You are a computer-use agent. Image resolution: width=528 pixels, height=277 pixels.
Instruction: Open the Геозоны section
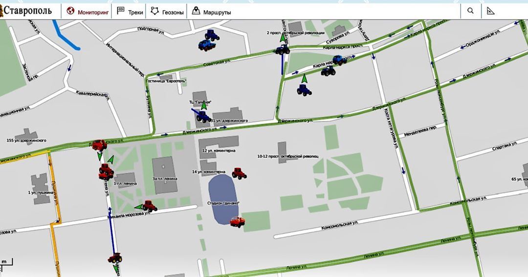coord(167,12)
